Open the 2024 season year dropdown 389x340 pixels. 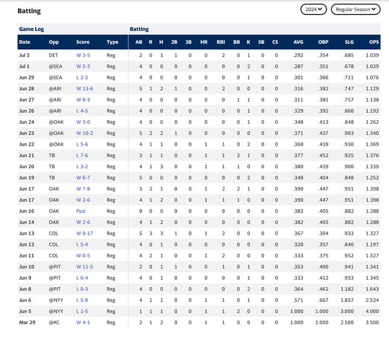[x=314, y=10]
